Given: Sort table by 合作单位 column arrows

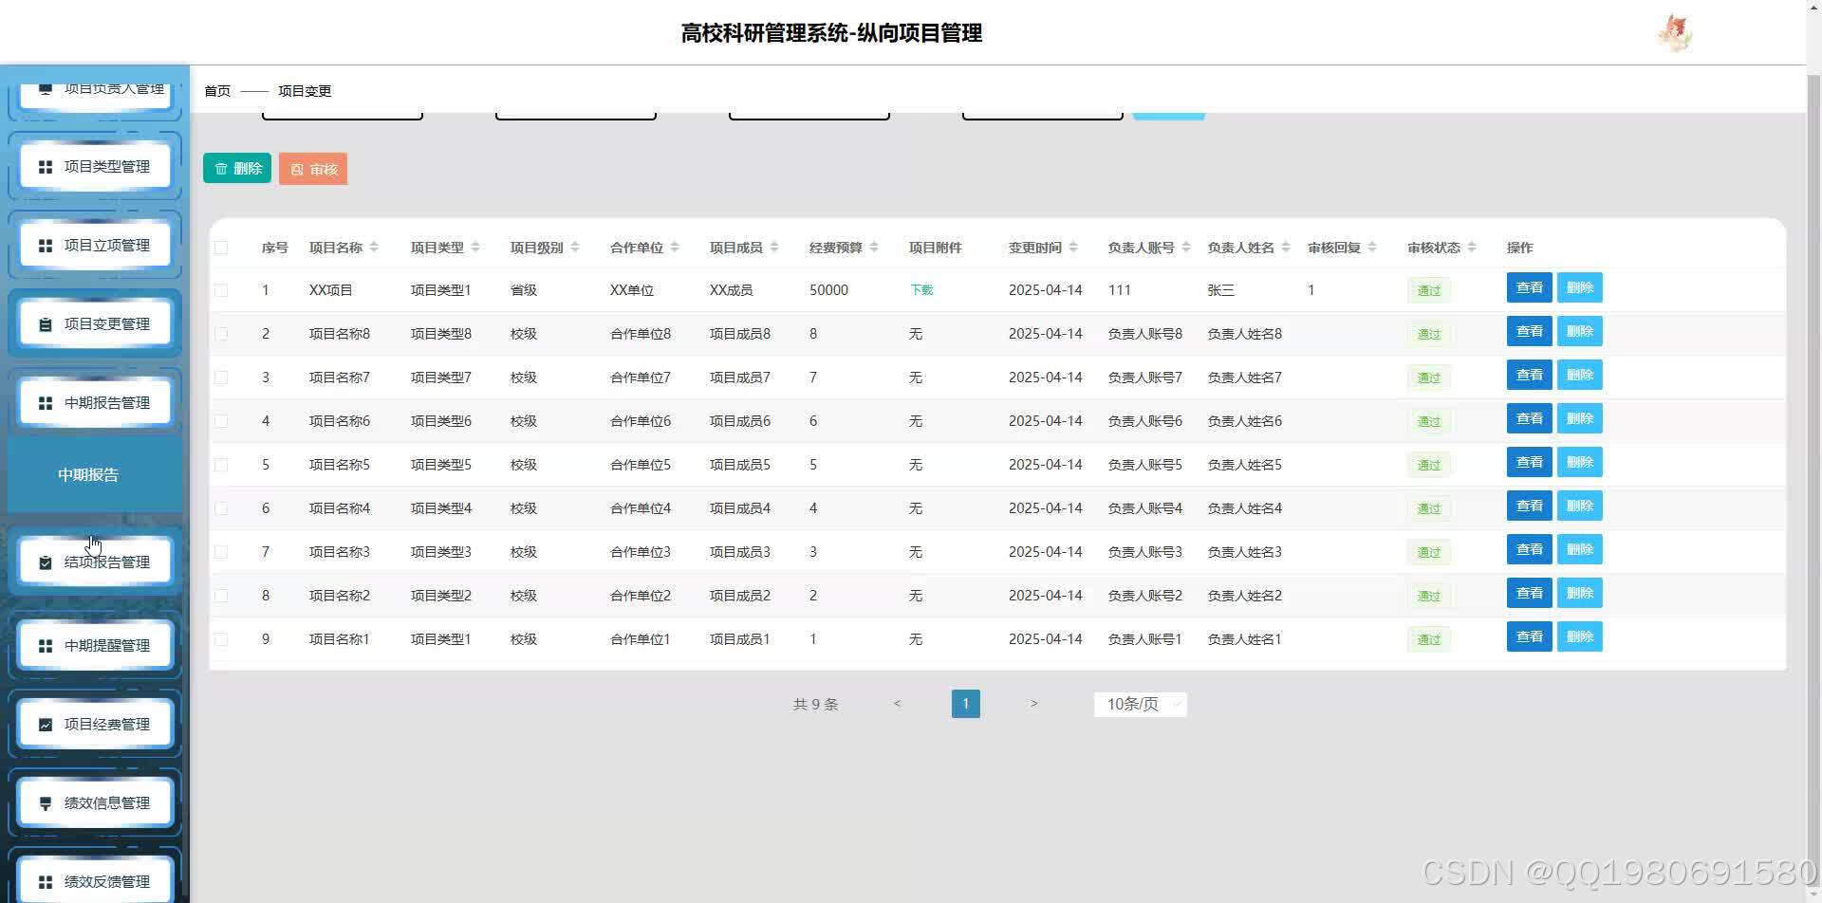Looking at the screenshot, I should click(x=675, y=248).
